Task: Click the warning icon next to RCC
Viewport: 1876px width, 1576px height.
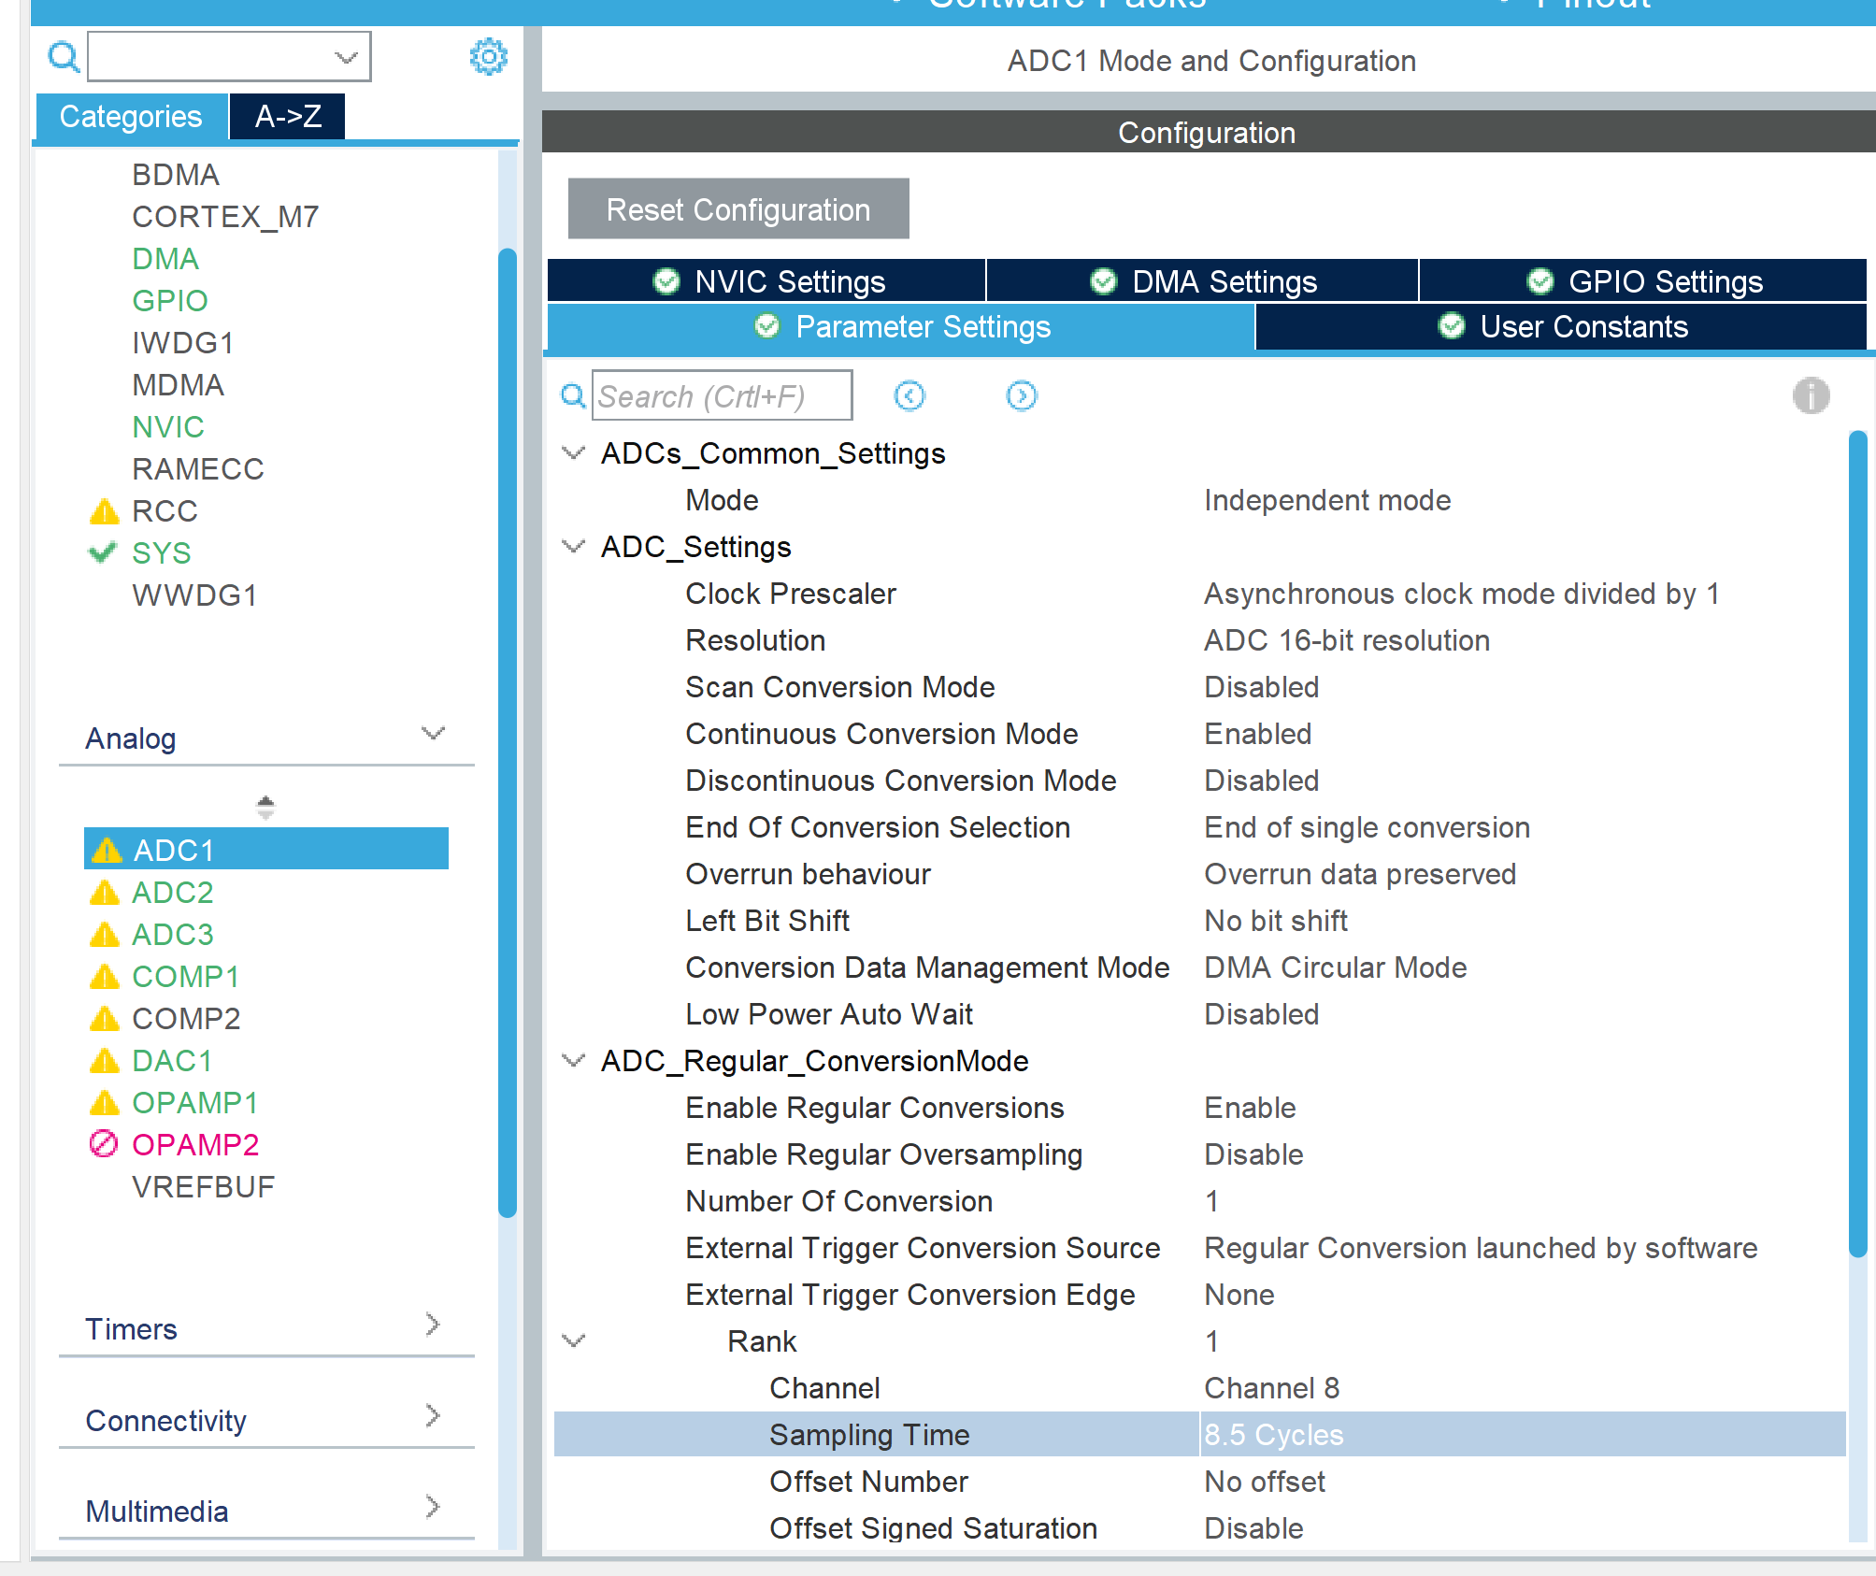Action: 104,511
